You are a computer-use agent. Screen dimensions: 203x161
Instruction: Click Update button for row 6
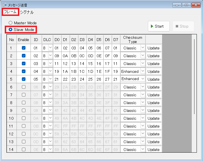point(154,87)
